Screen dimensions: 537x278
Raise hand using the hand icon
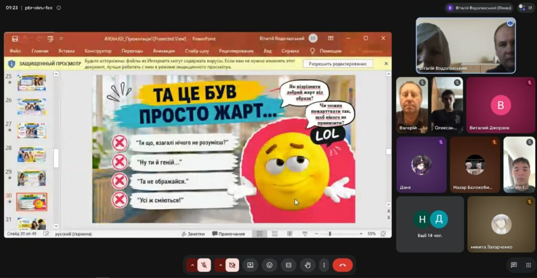click(x=307, y=265)
